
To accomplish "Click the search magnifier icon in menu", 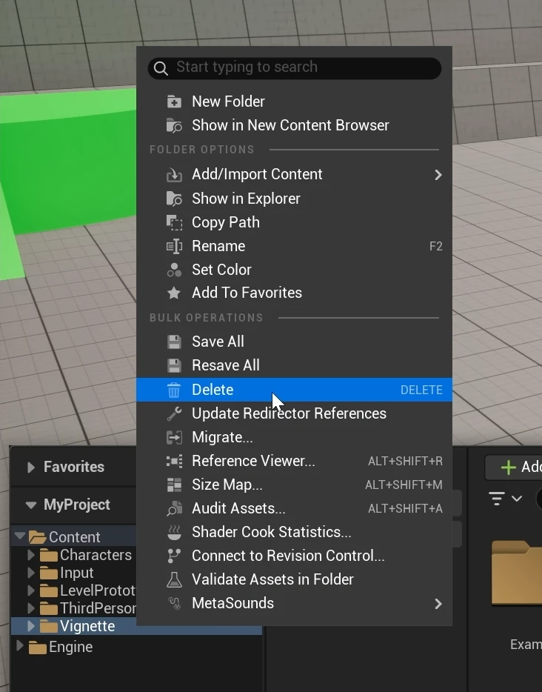I will pos(161,68).
